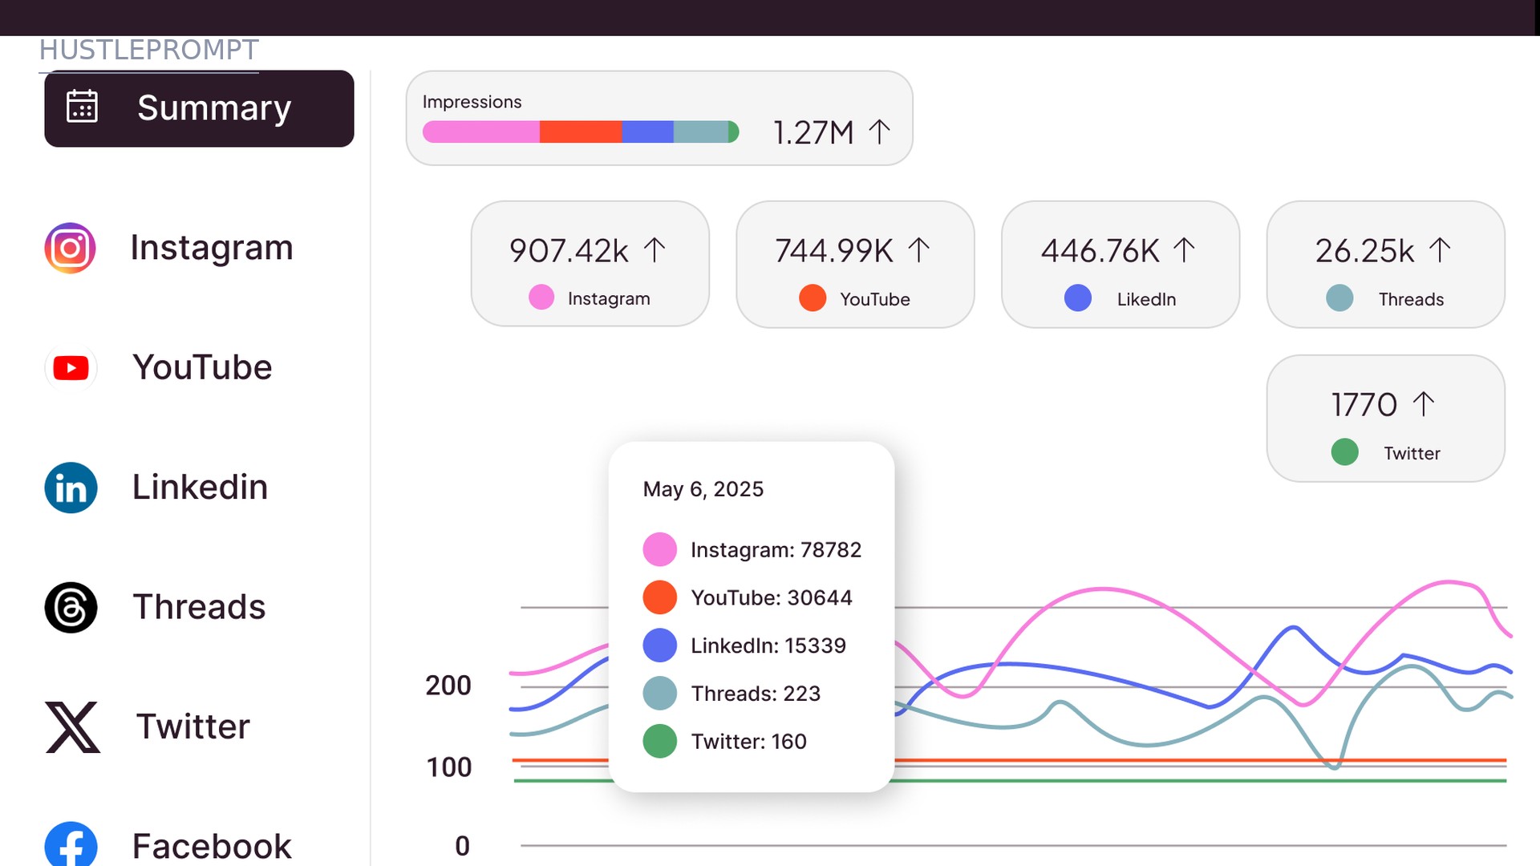
Task: Click the calendar icon in Summary button
Action: click(x=82, y=107)
